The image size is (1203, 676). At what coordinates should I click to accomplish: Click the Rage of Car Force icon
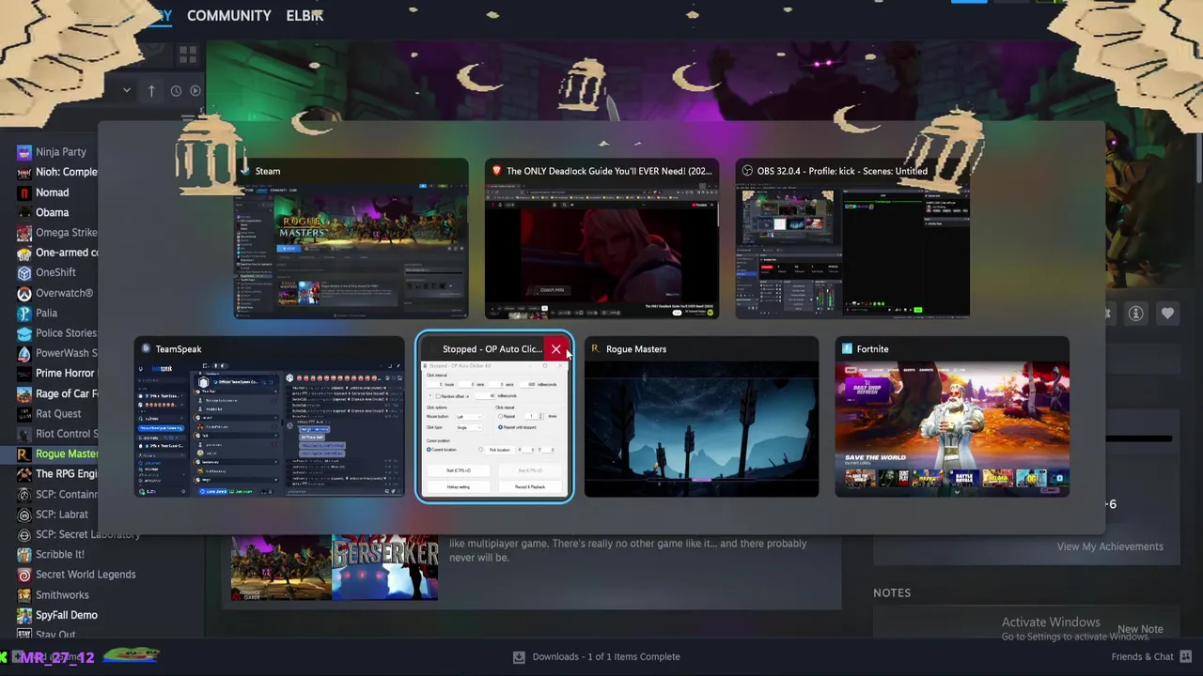24,393
